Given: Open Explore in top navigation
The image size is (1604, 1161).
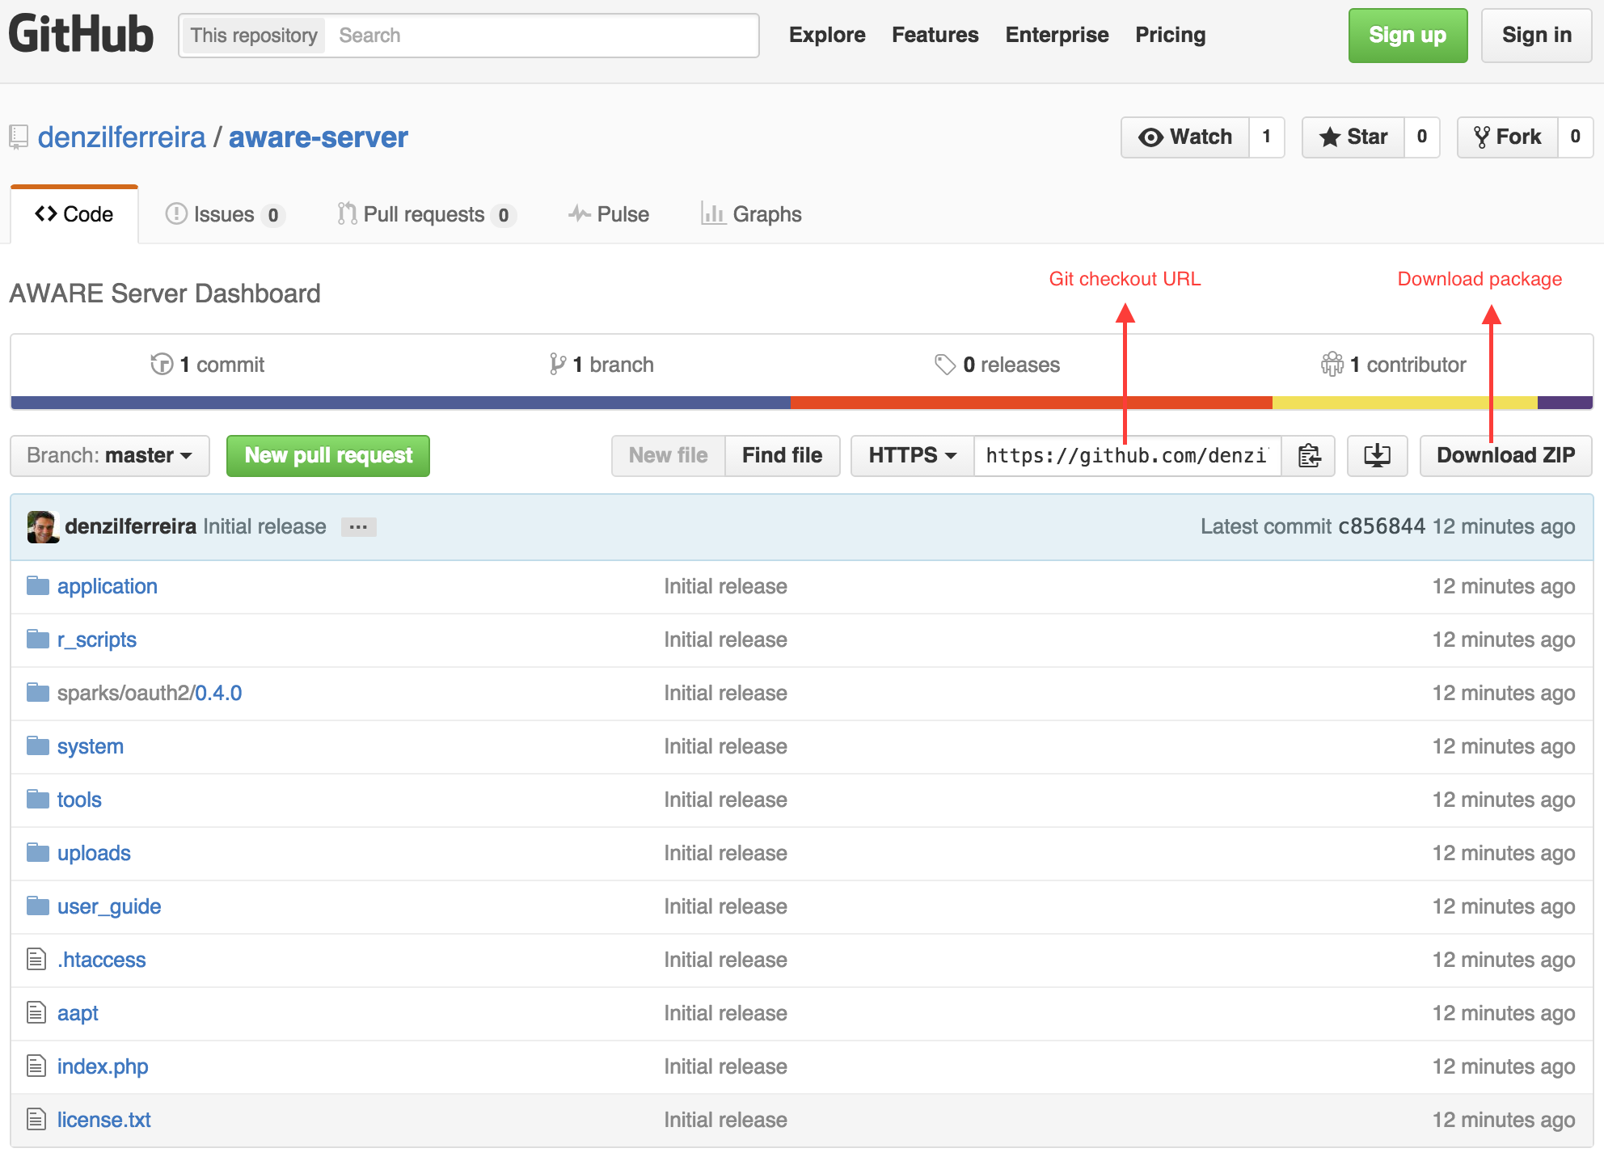Looking at the screenshot, I should 827,35.
